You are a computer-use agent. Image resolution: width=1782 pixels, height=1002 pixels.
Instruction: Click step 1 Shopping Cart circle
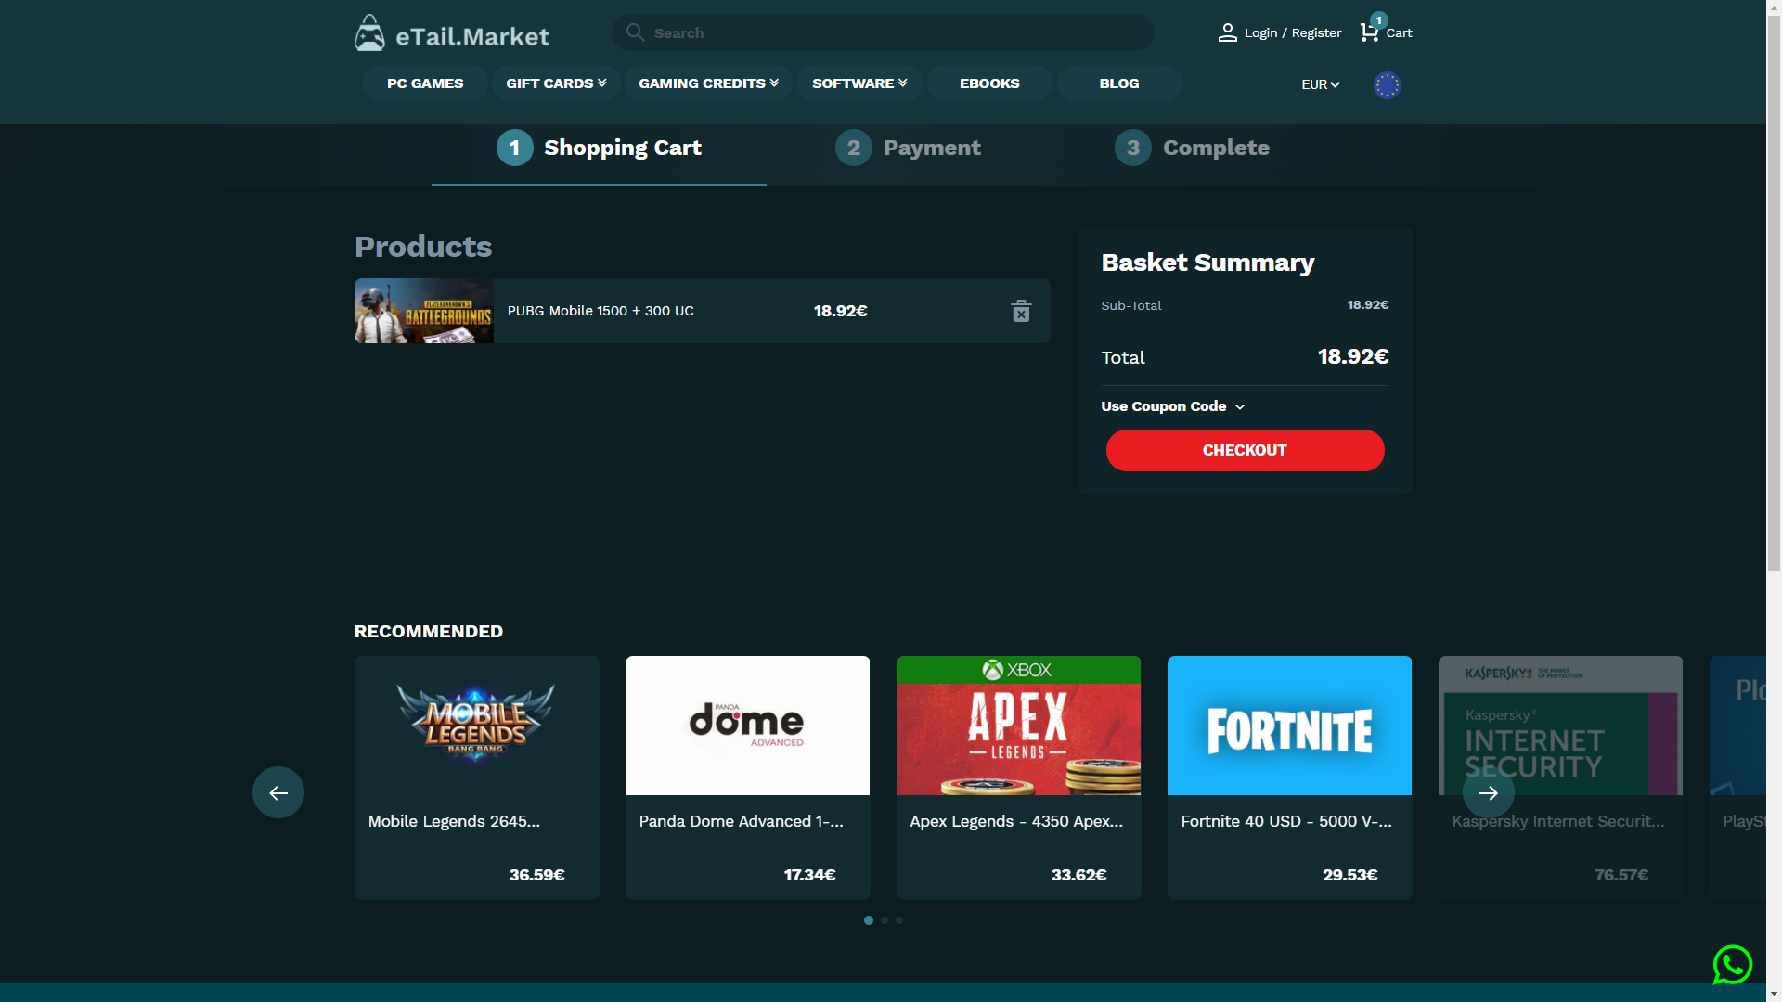pos(515,148)
